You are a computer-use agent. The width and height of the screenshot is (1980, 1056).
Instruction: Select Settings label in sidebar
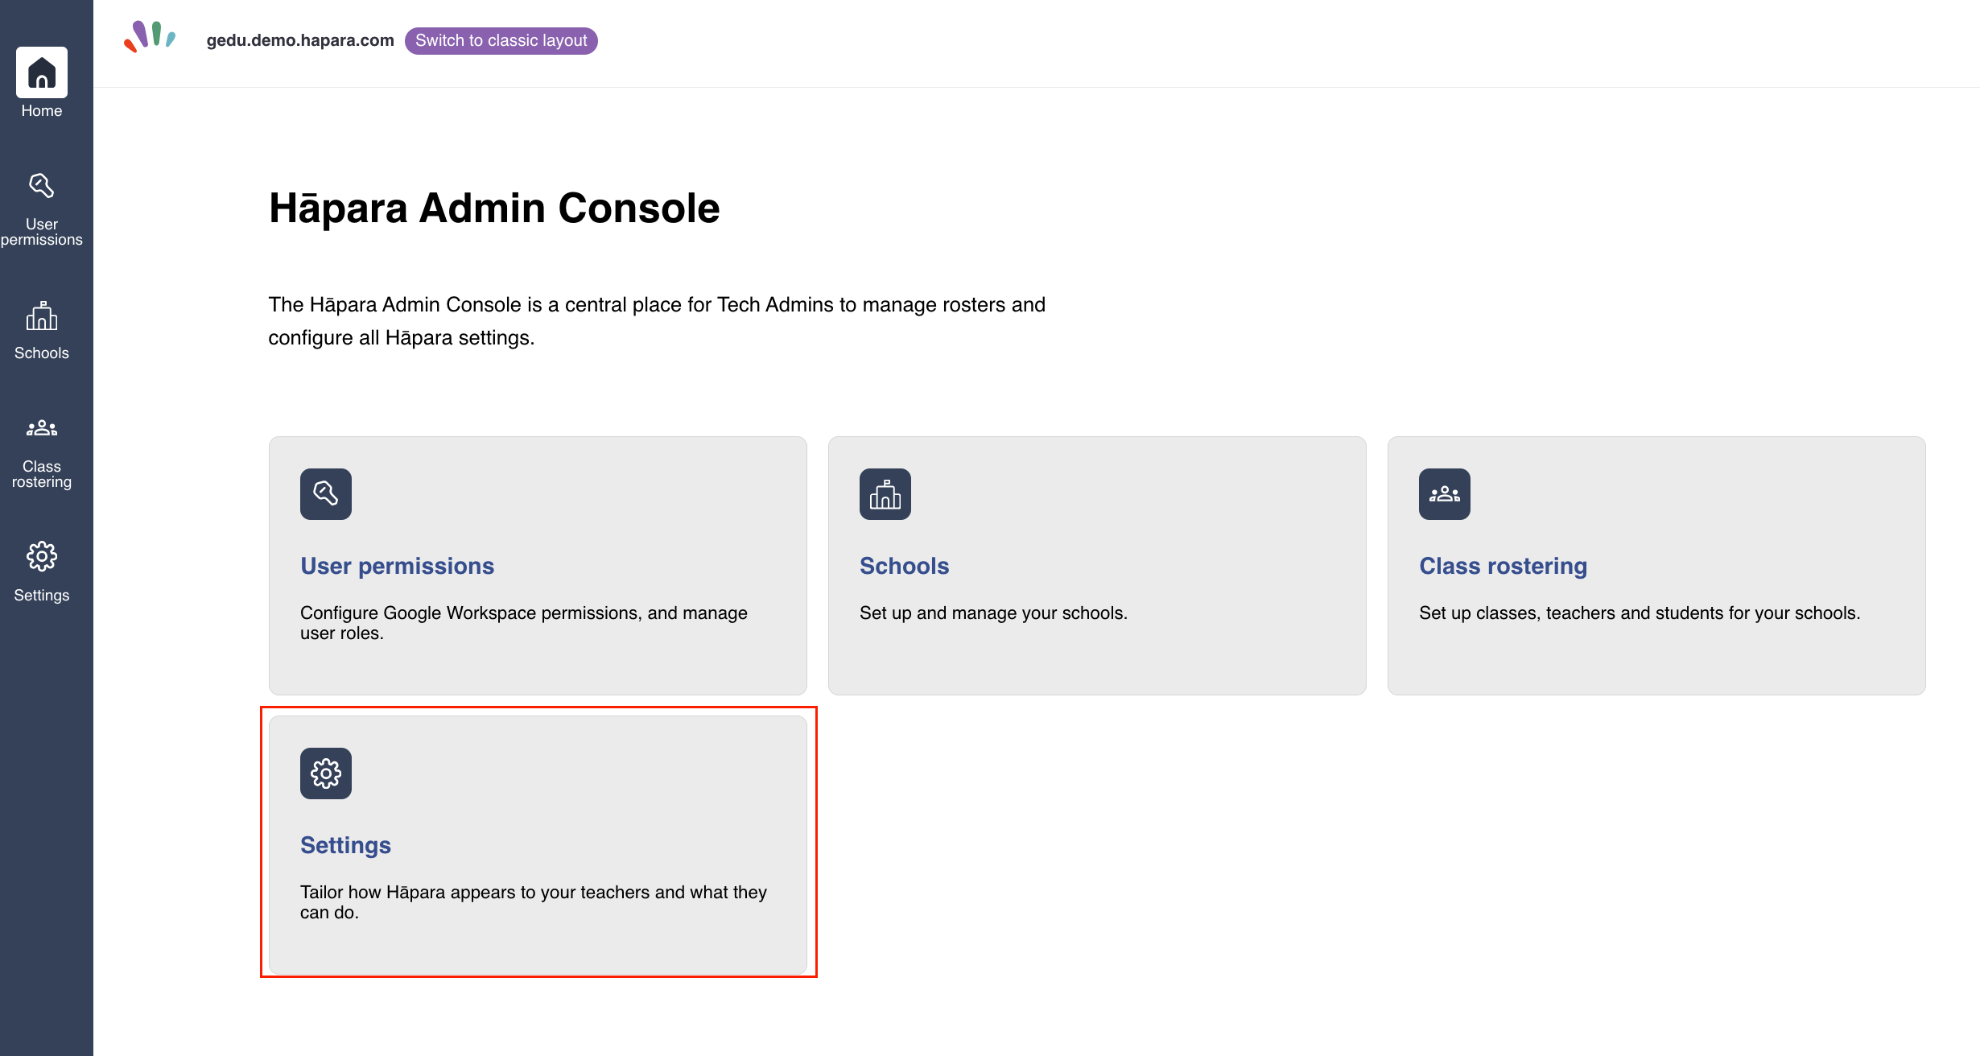(42, 596)
